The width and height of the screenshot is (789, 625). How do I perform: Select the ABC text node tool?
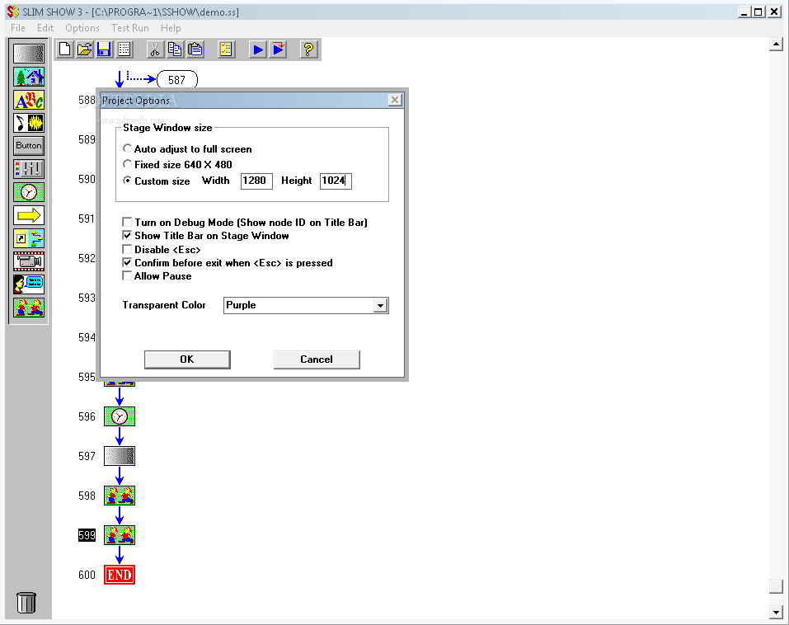coord(29,100)
